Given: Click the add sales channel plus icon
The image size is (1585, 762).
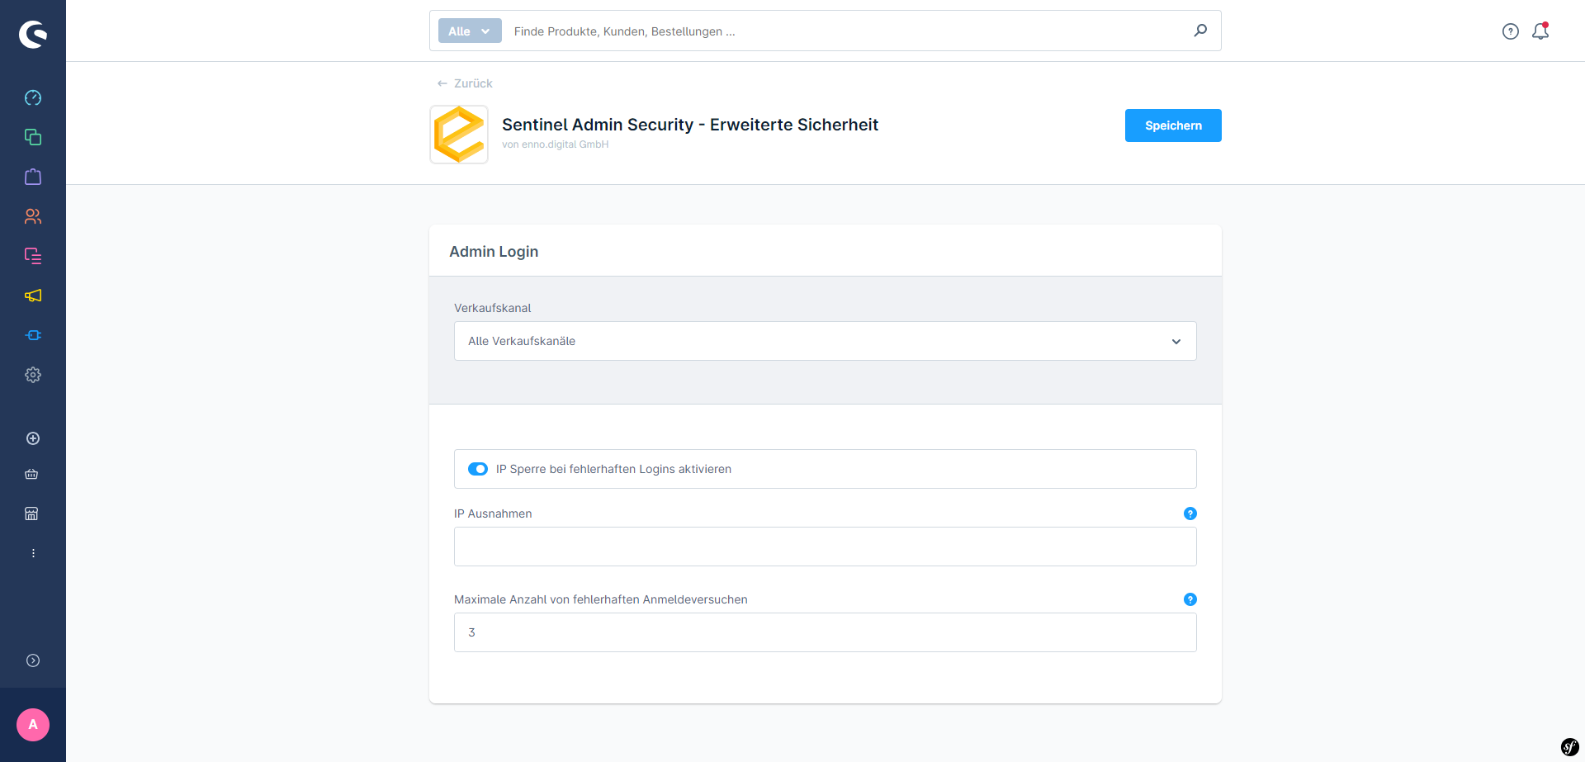Looking at the screenshot, I should point(33,438).
